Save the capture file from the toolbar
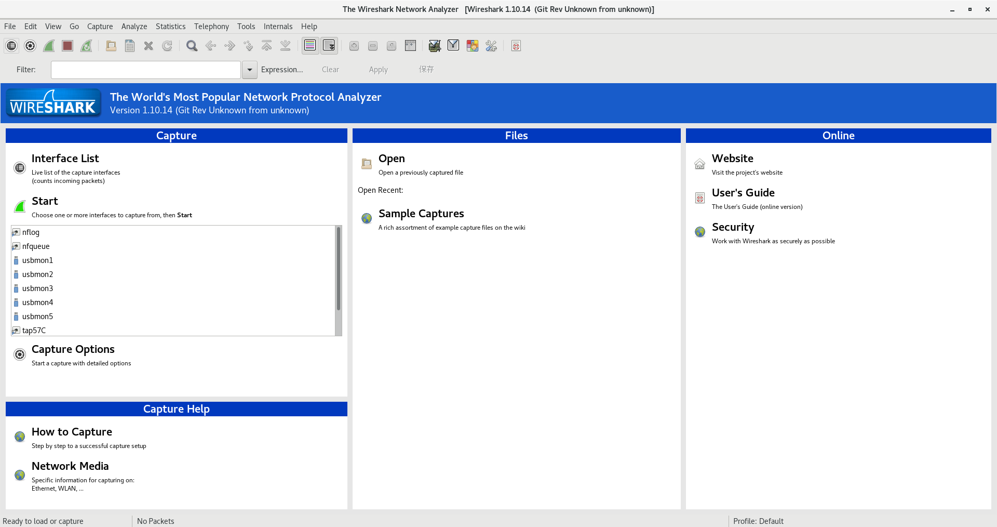The height and width of the screenshot is (527, 997). [130, 46]
